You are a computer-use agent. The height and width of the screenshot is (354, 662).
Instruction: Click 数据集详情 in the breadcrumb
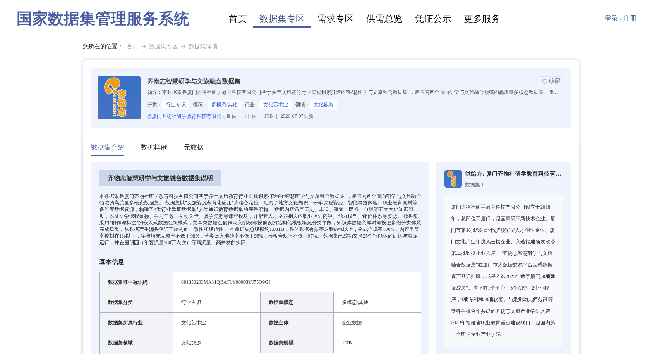203,47
